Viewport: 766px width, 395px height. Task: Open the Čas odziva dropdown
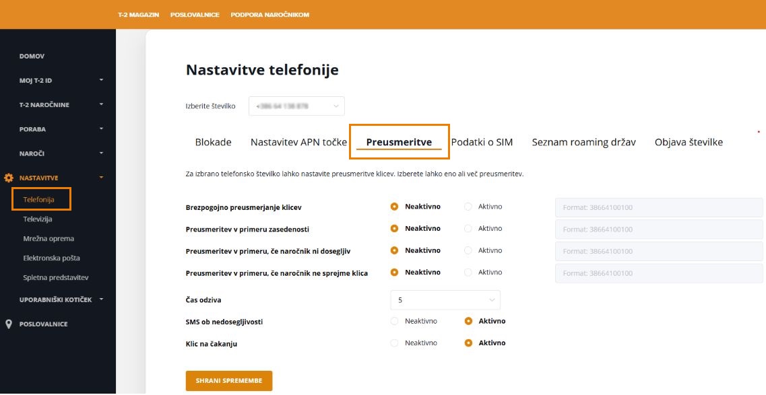coord(445,300)
